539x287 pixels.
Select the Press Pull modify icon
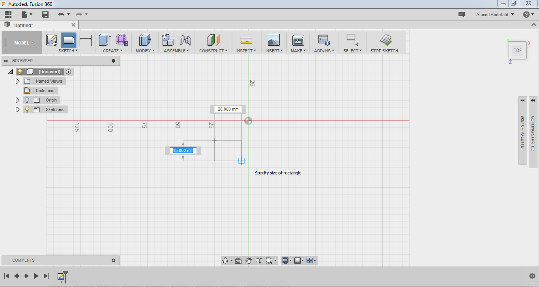145,40
